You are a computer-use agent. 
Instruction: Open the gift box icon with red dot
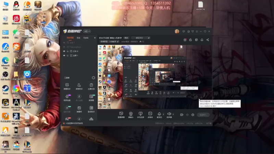pyautogui.click(x=185, y=40)
